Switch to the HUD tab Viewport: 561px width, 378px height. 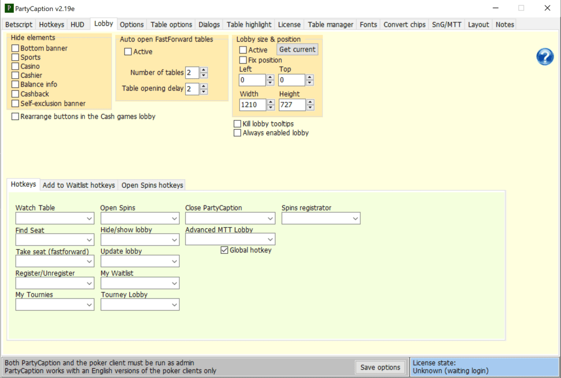(x=77, y=24)
